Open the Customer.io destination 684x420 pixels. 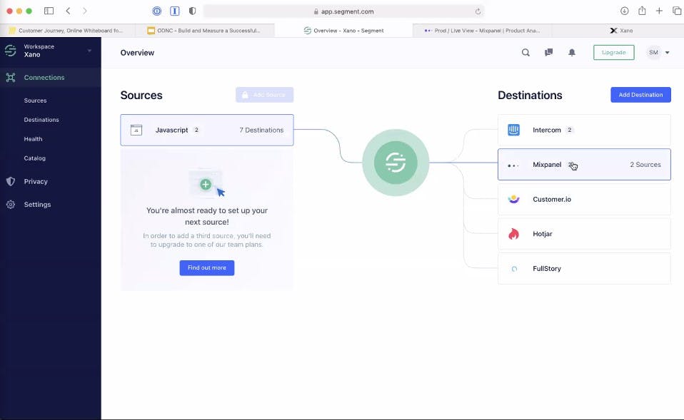pyautogui.click(x=584, y=200)
